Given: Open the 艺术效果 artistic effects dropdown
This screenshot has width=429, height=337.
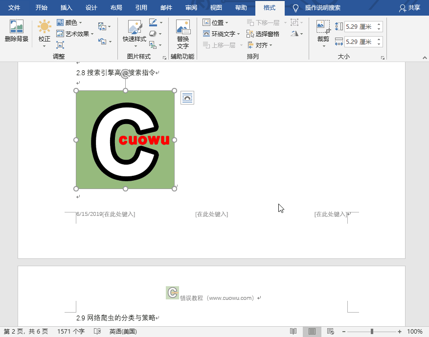Looking at the screenshot, I should [x=75, y=34].
